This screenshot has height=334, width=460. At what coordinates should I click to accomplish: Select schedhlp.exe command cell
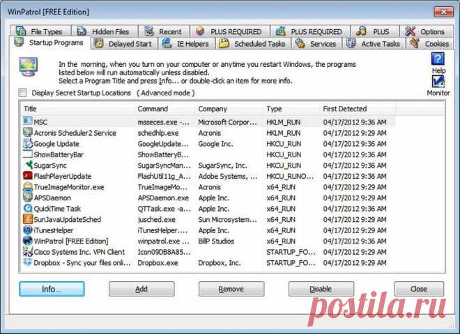click(158, 133)
